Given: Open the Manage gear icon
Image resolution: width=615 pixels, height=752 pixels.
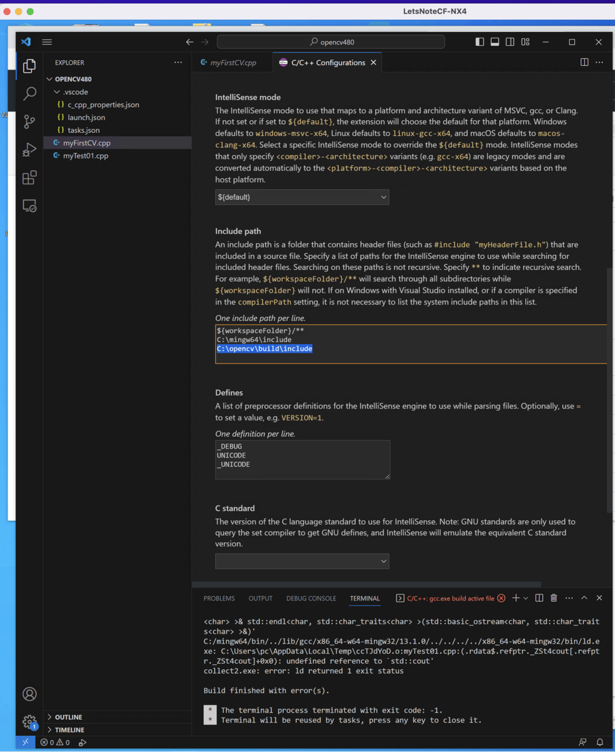Looking at the screenshot, I should click(x=29, y=721).
